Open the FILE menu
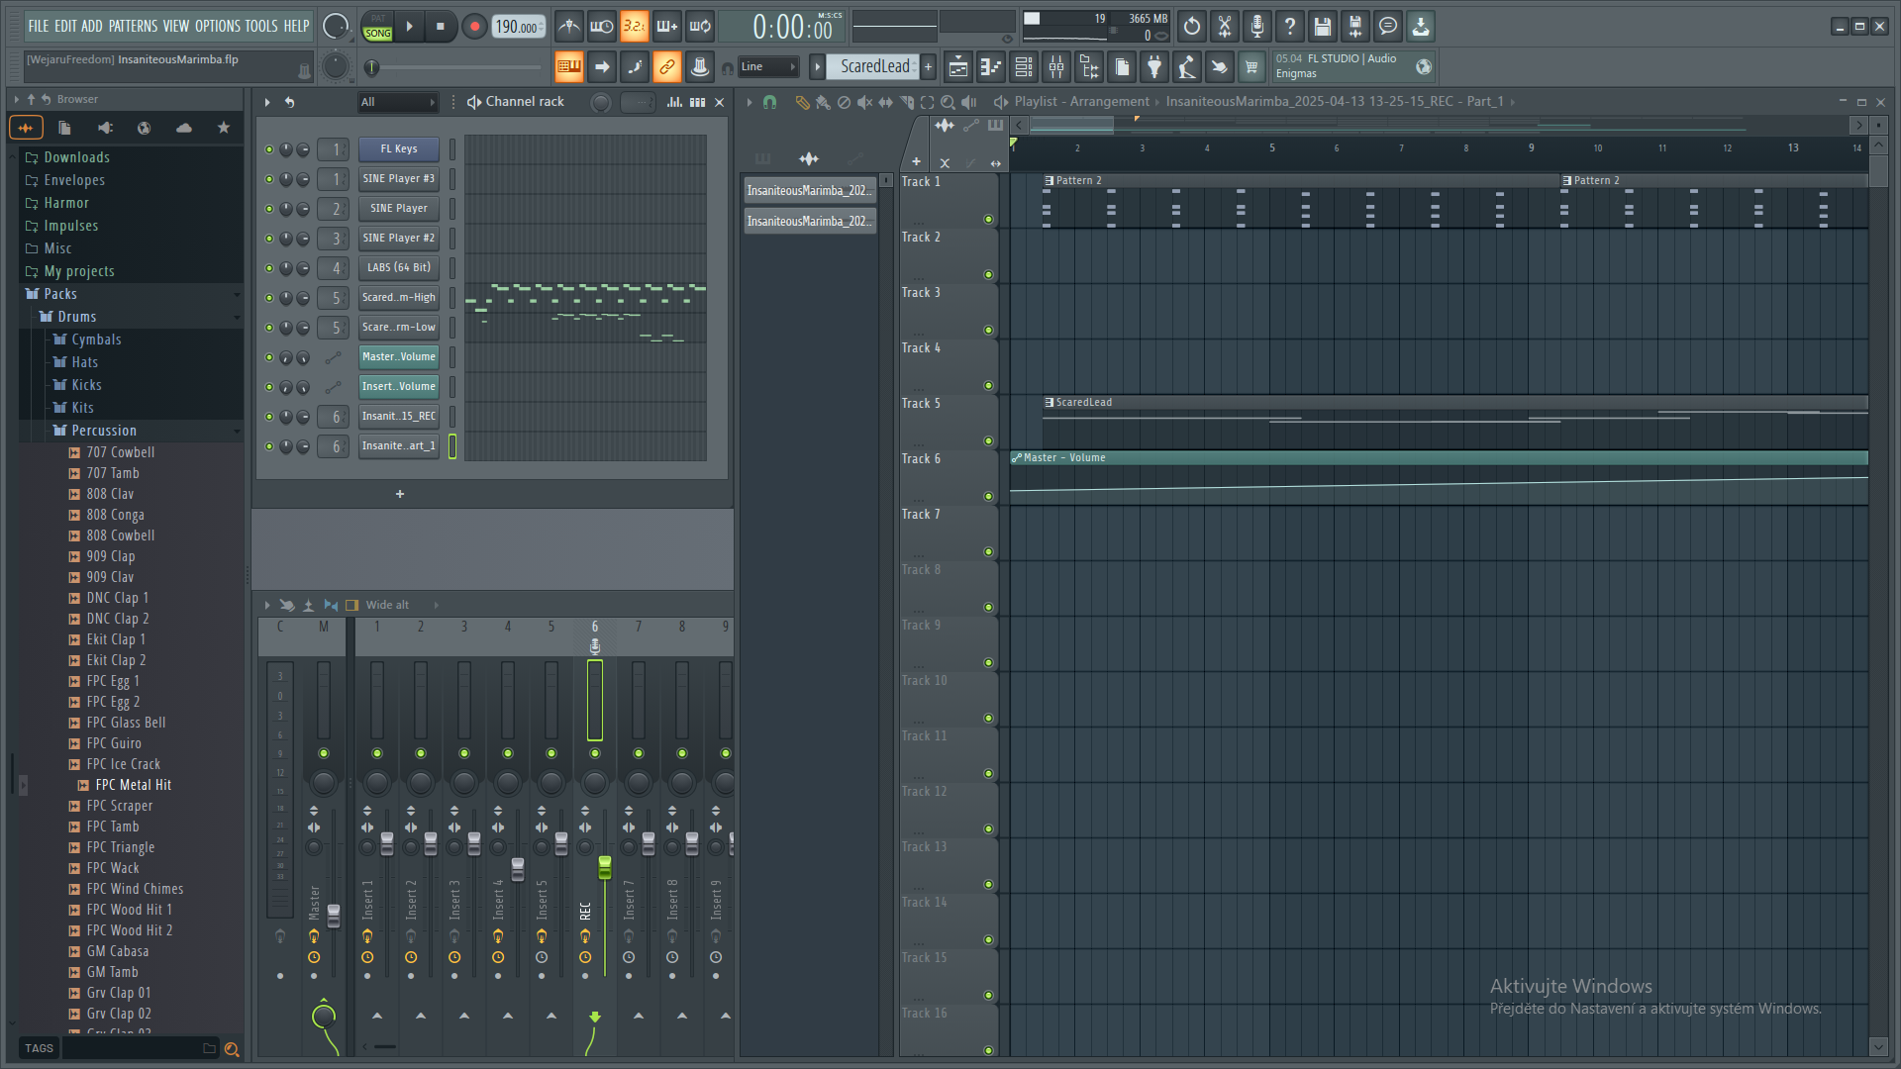Screen dimensions: 1901x1069 38,26
